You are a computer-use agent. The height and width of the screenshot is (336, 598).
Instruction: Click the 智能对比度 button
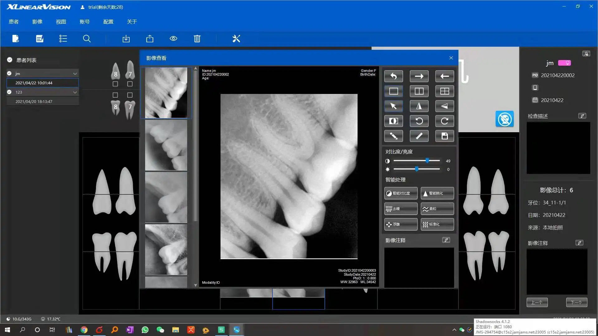click(x=401, y=193)
